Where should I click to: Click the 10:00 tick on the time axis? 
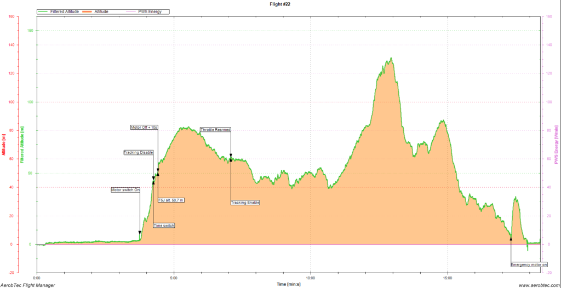(x=311, y=278)
